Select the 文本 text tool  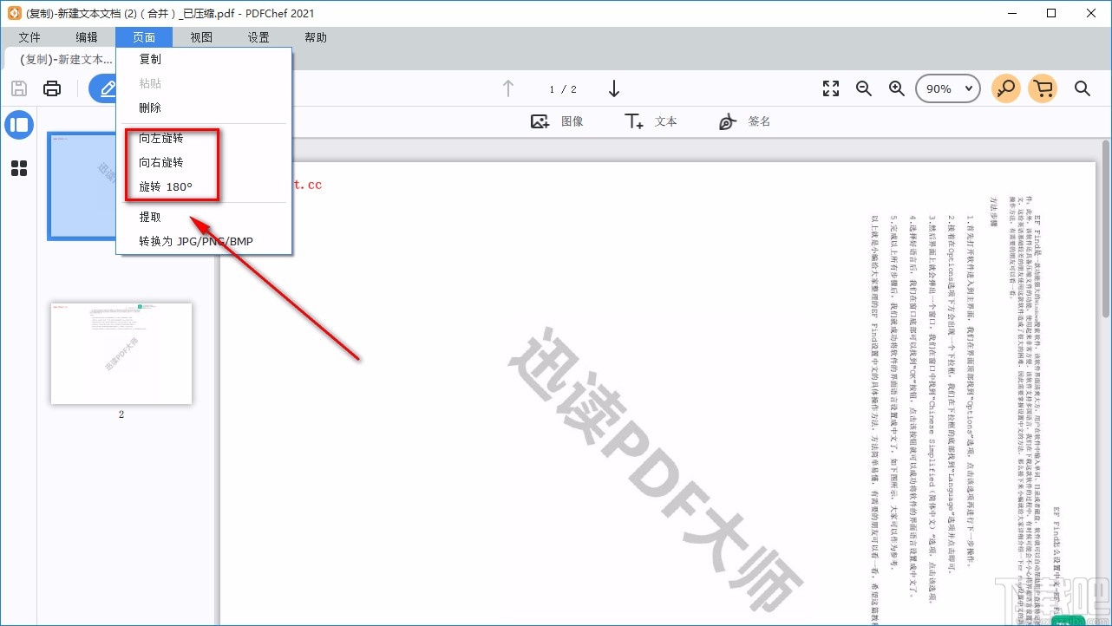coord(649,121)
